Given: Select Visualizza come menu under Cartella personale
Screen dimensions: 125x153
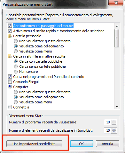Looking at the screenshot, I should pyautogui.click(x=16, y=51).
